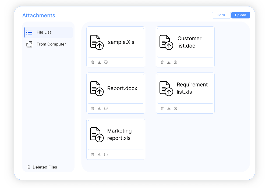Show version history for Customer list.doc
Viewport: 269px width, 188px height.
(175, 62)
